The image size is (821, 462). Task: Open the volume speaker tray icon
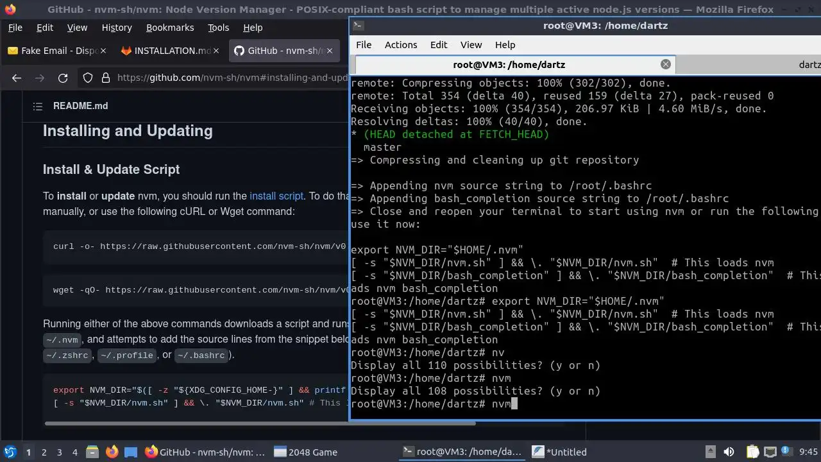729,452
